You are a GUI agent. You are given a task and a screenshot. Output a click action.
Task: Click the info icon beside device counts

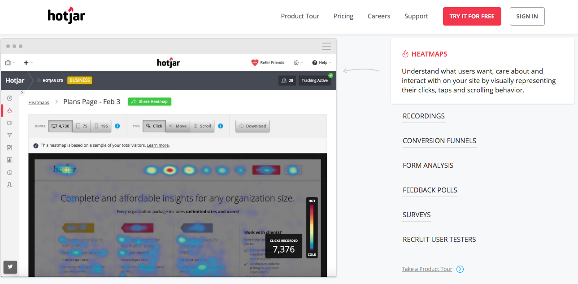click(x=117, y=126)
